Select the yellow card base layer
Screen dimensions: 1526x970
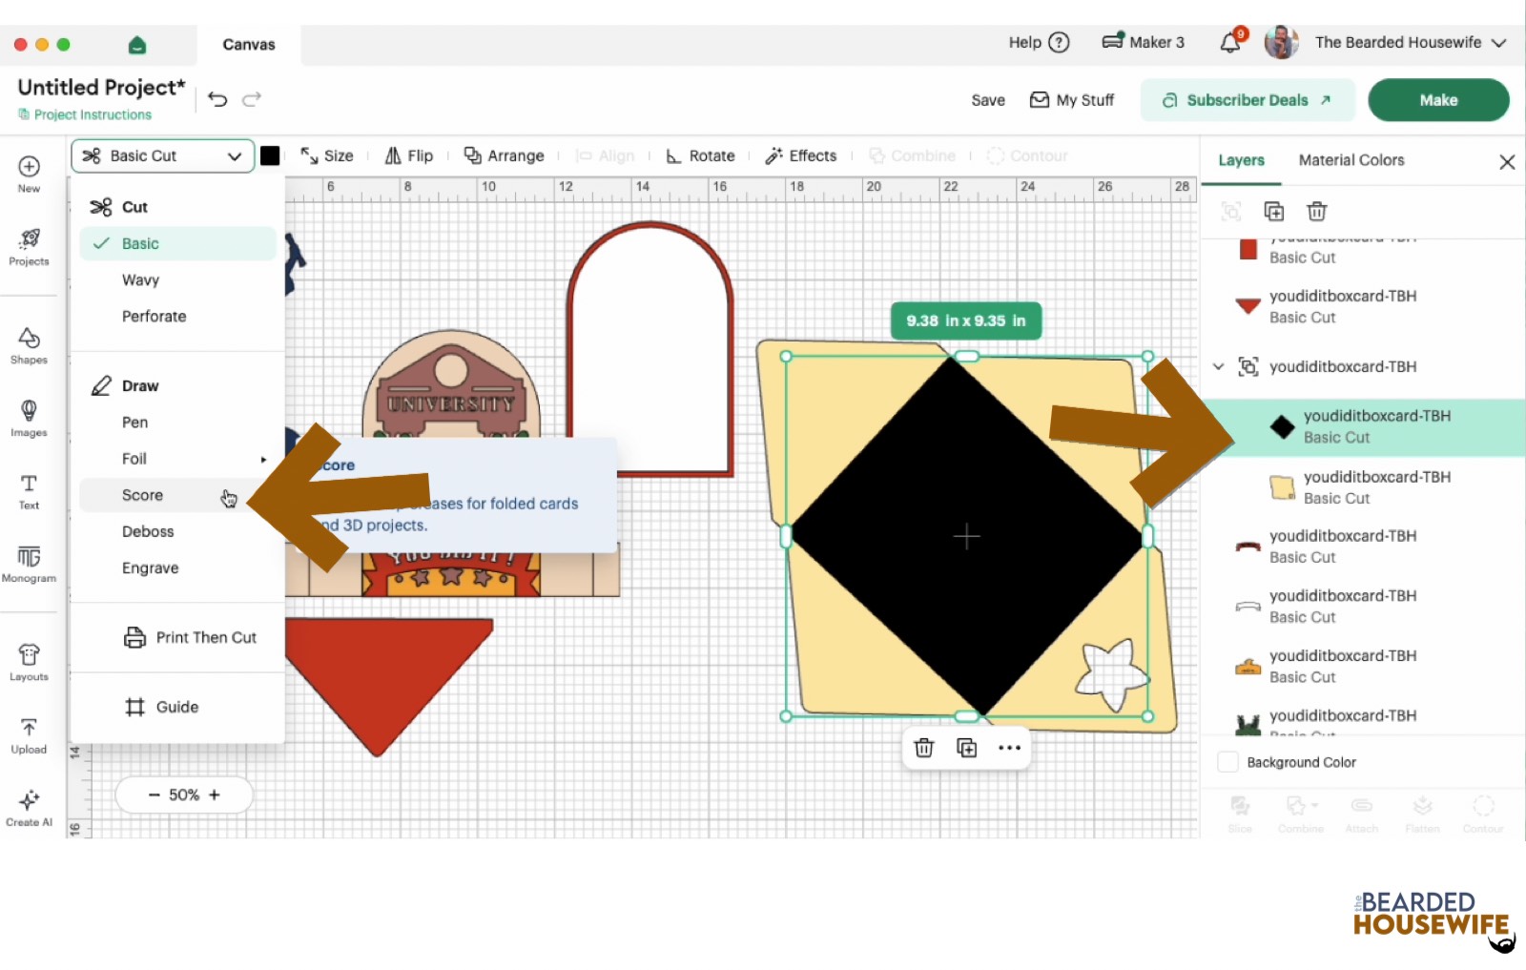[1364, 487]
